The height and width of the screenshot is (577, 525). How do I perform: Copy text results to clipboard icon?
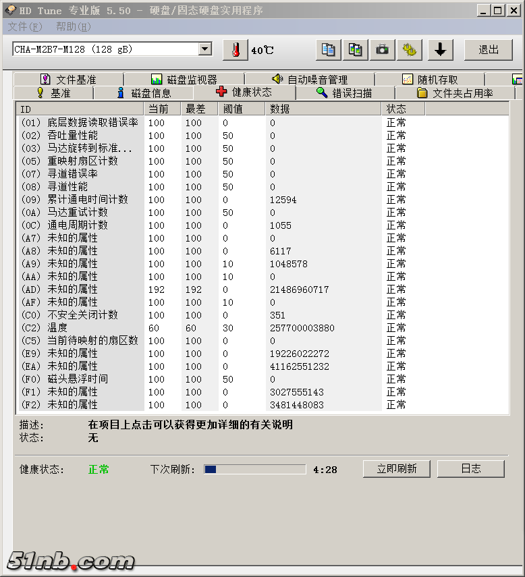(328, 50)
